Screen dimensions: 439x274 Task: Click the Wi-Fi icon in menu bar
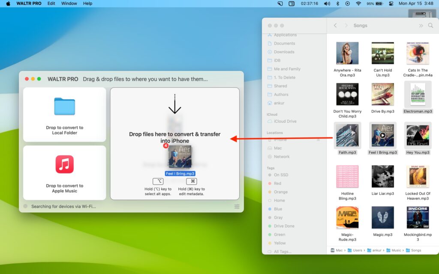(x=358, y=3)
